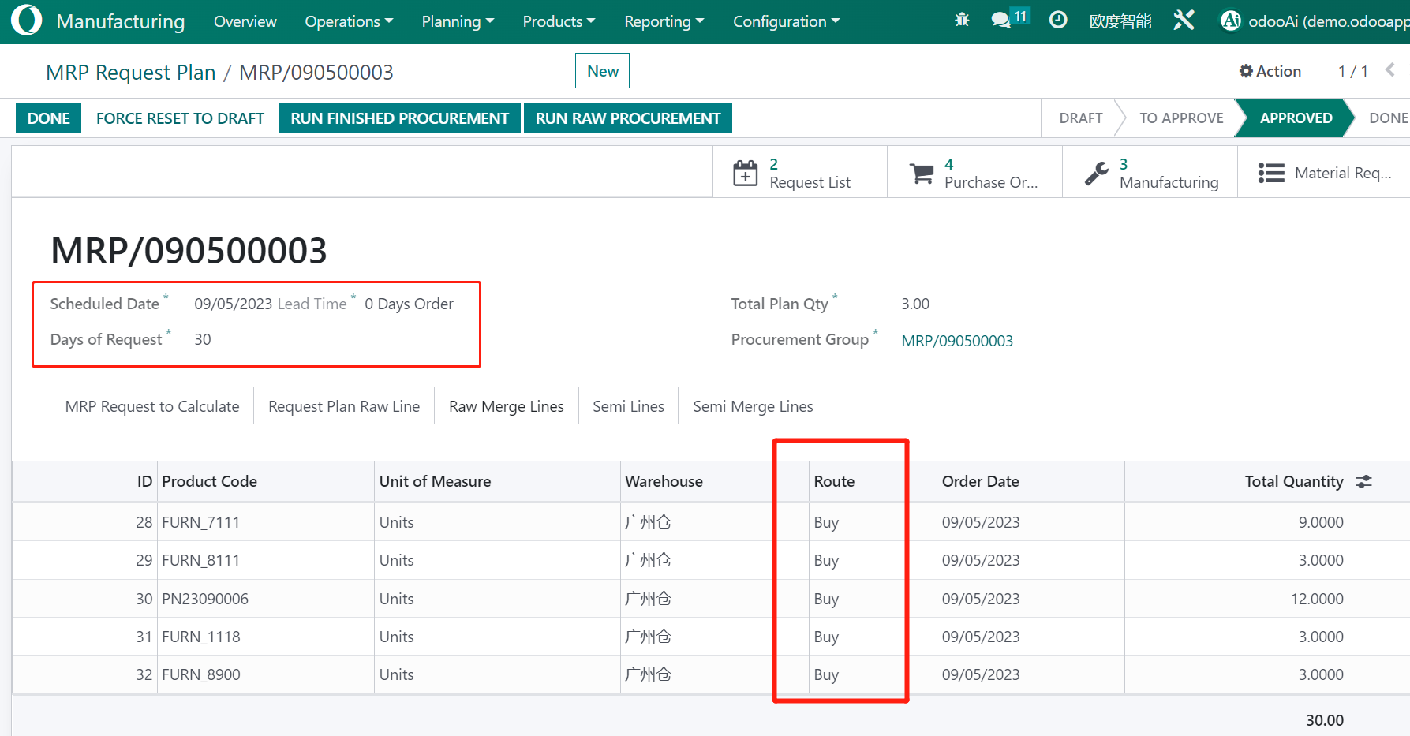Click the Scheduled Date value 09/05/2023
The image size is (1410, 736).
point(233,304)
